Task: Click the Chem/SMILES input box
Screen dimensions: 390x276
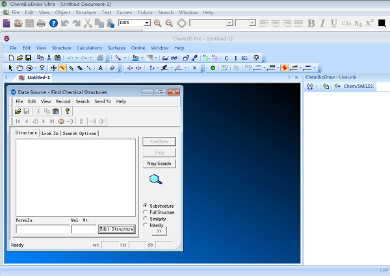Action: [x=383, y=86]
